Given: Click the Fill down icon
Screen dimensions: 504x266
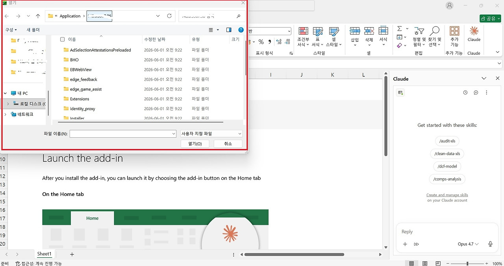Looking at the screenshot, I should point(399,37).
